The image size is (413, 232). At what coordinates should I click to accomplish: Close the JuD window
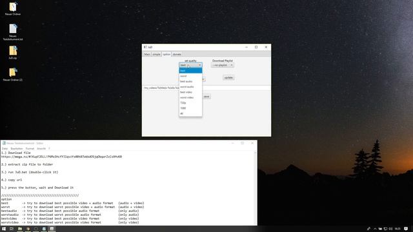click(x=266, y=47)
